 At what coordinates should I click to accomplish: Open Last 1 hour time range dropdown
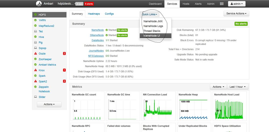tap(237, 87)
